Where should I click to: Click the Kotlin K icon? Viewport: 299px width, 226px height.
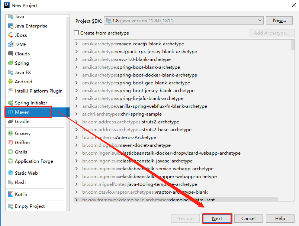10,194
